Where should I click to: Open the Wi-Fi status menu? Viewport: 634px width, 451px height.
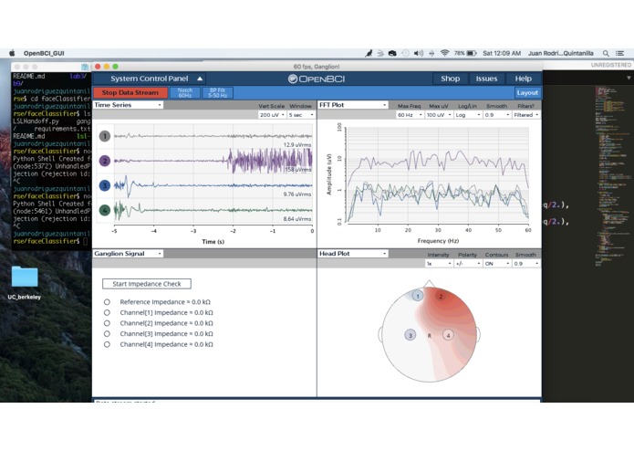(445, 53)
